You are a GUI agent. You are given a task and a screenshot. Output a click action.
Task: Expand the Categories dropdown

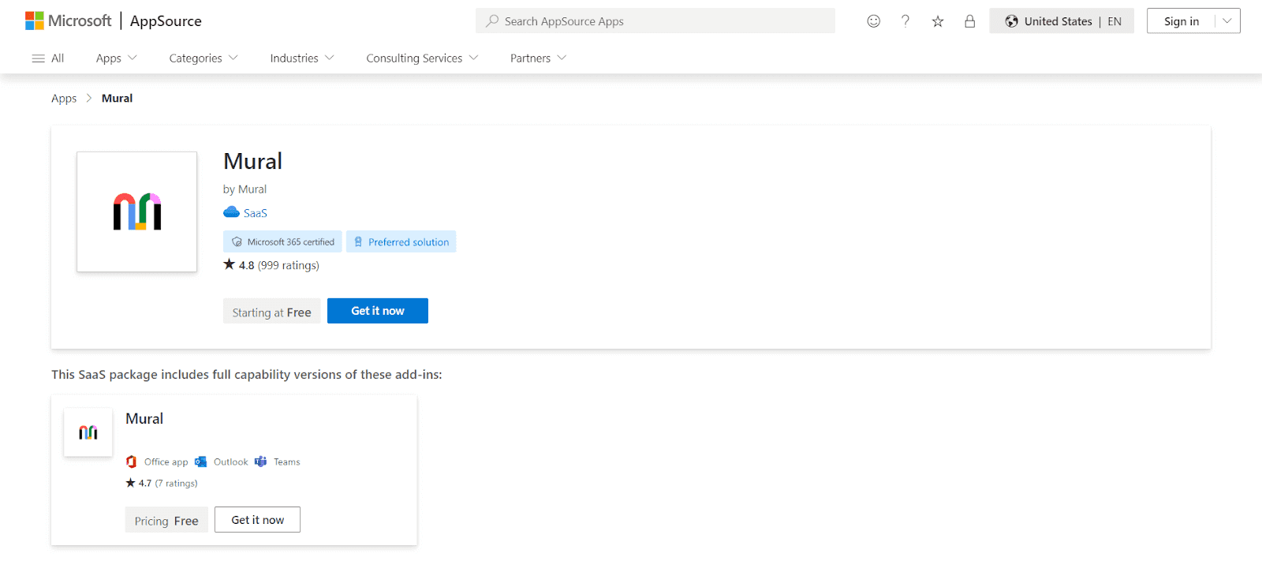[x=203, y=58]
